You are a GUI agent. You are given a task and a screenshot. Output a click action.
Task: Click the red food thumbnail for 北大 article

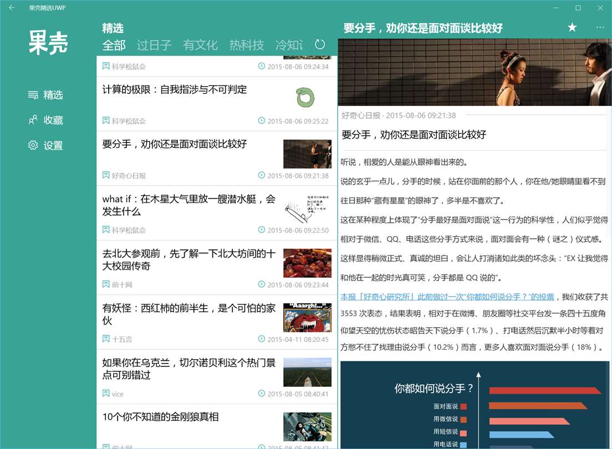point(307,263)
